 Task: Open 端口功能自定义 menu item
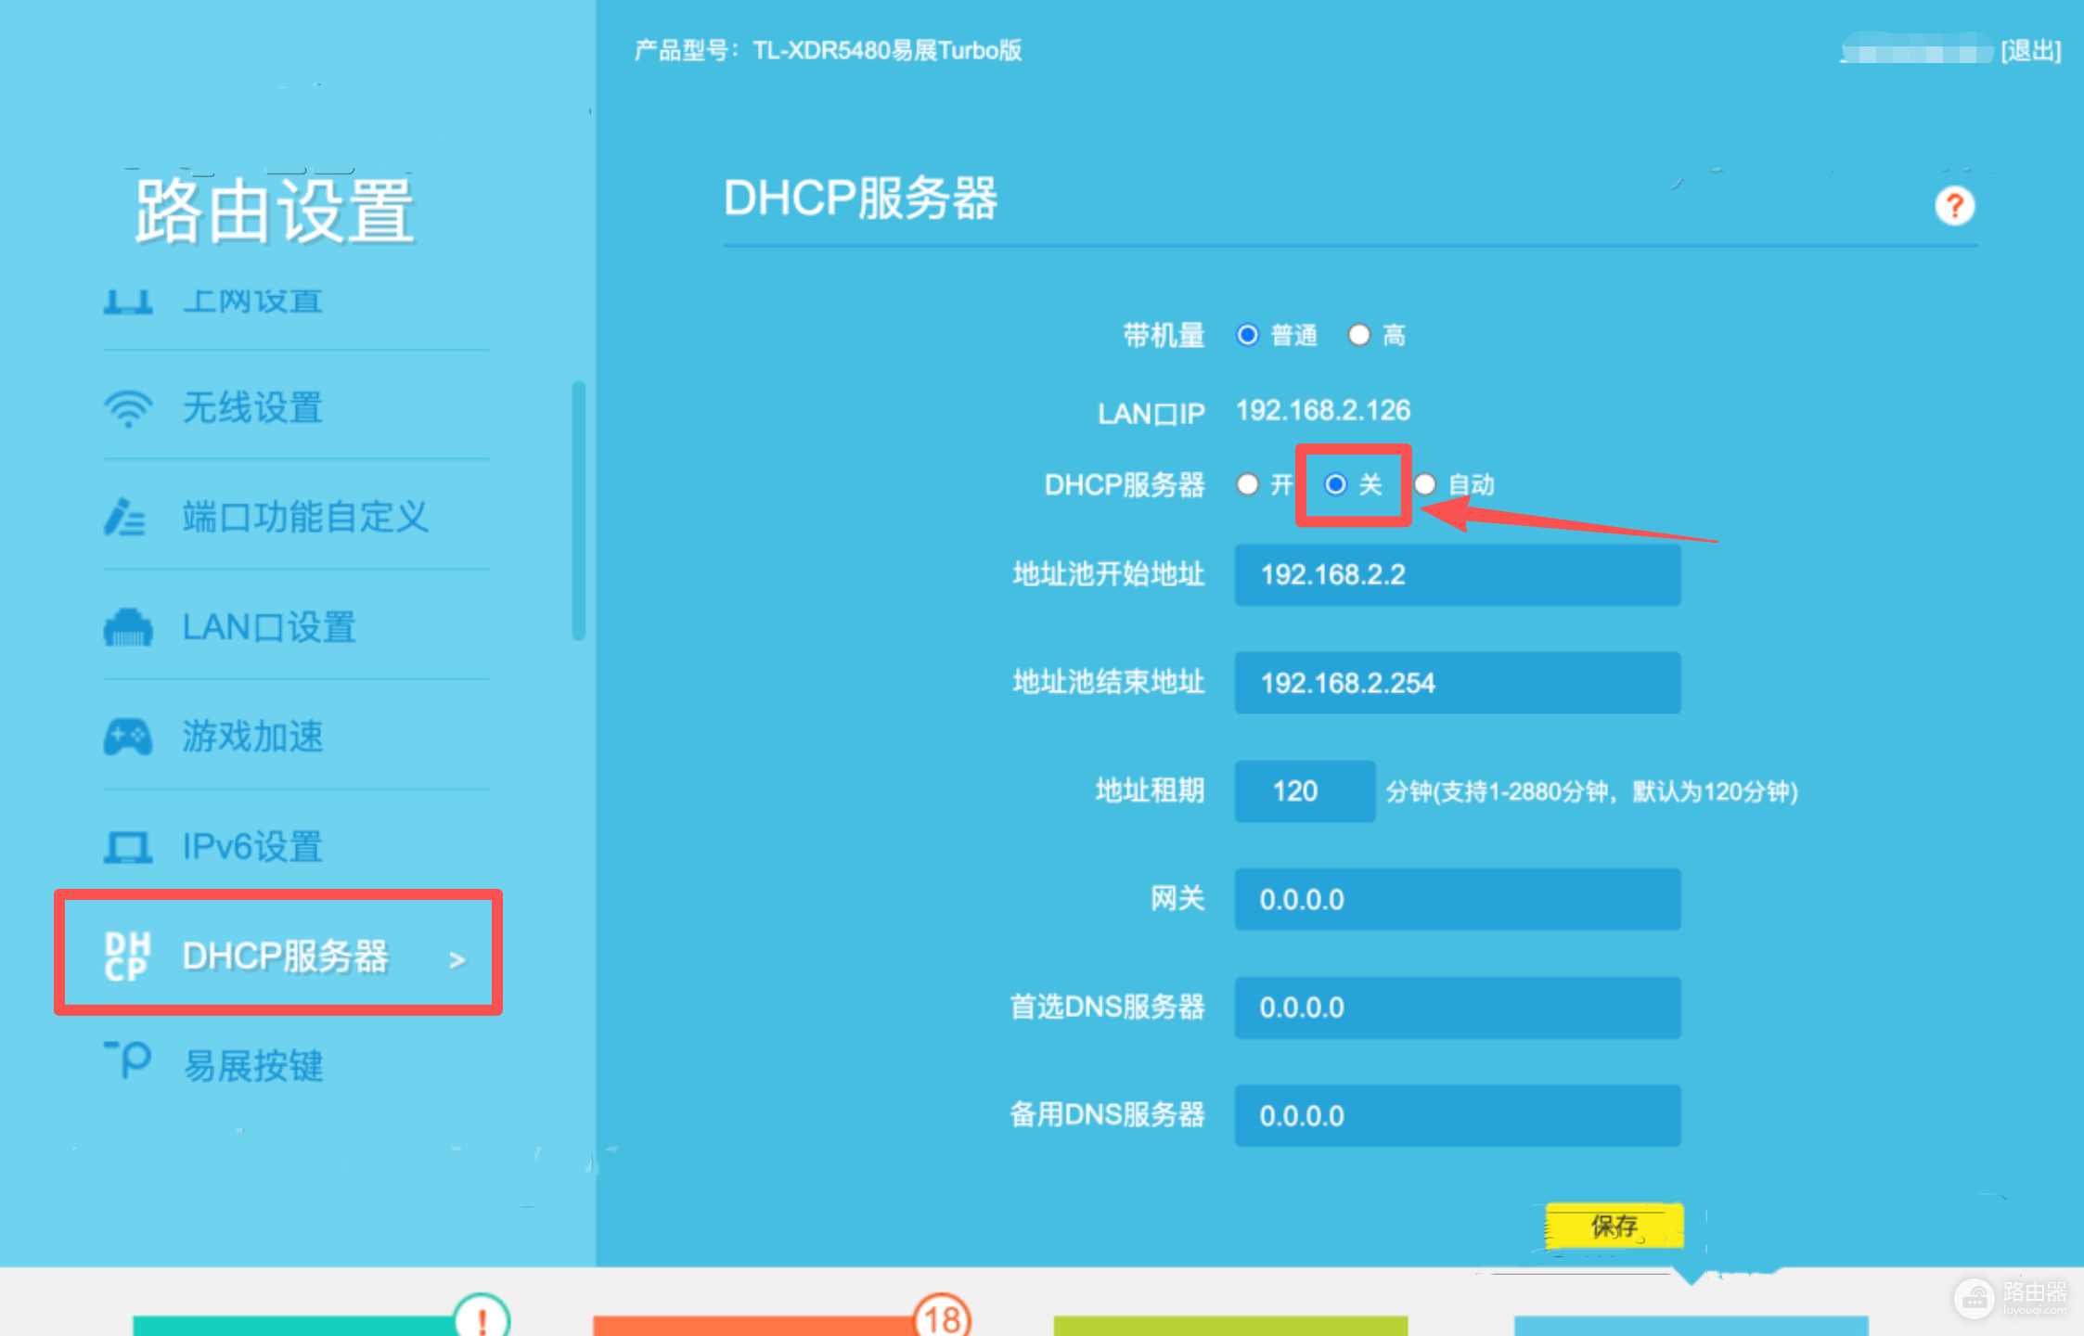(x=305, y=517)
